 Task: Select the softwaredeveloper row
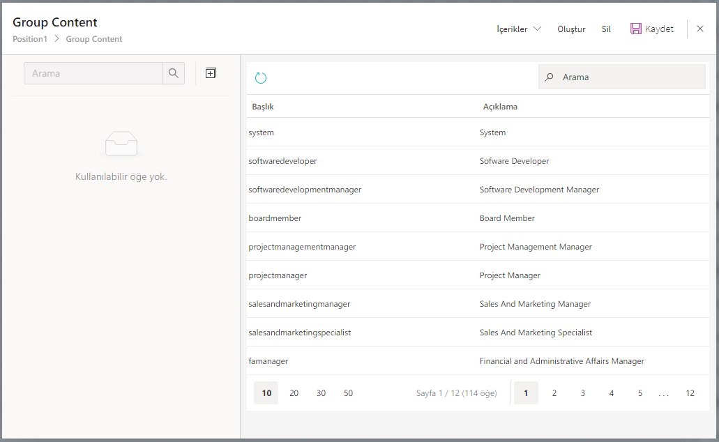click(282, 161)
